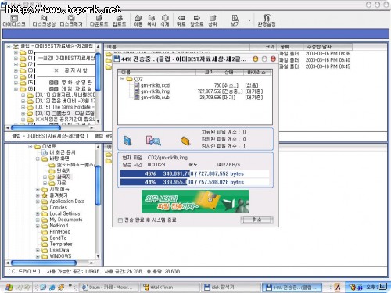Click the blue disk icon in transfer dialog
Image resolution: width=391 pixels, height=293 pixels.
(x=127, y=141)
